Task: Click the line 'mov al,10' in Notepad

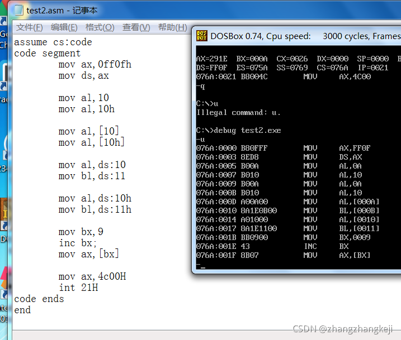Action: (84, 98)
